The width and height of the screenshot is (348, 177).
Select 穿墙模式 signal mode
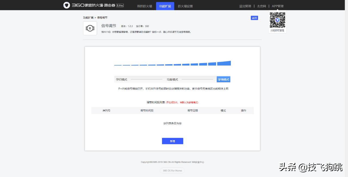(223, 79)
